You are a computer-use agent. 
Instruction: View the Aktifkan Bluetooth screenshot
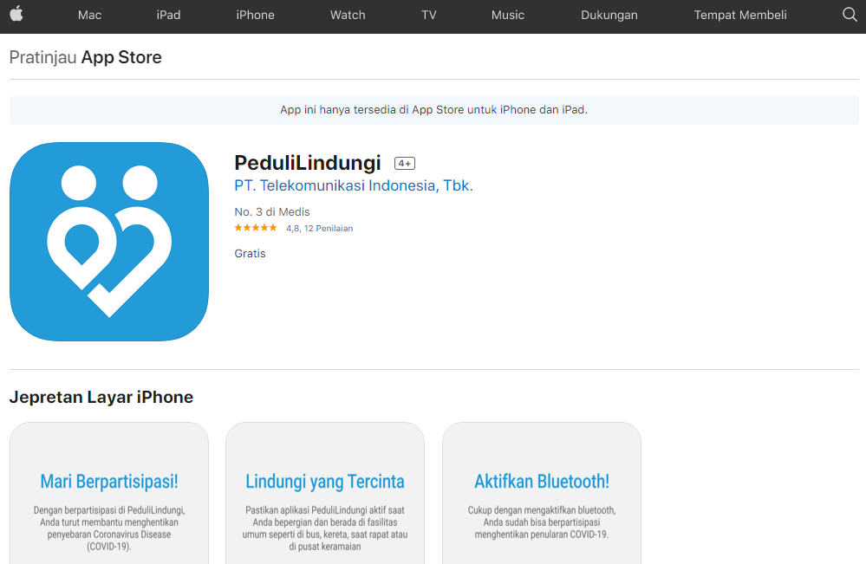(542, 494)
